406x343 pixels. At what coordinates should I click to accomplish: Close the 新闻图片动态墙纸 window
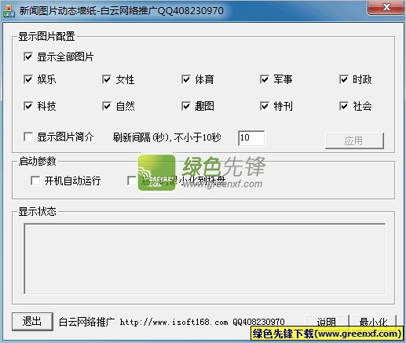tap(386, 7)
